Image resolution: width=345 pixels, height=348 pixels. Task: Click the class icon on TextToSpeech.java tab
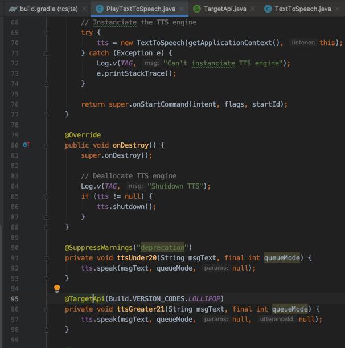pyautogui.click(x=268, y=9)
